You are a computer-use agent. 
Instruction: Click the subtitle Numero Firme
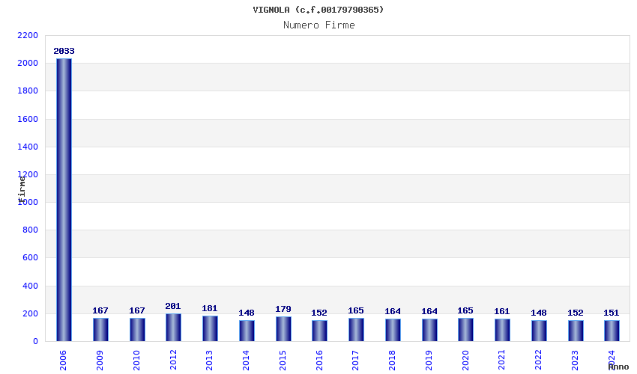click(319, 25)
